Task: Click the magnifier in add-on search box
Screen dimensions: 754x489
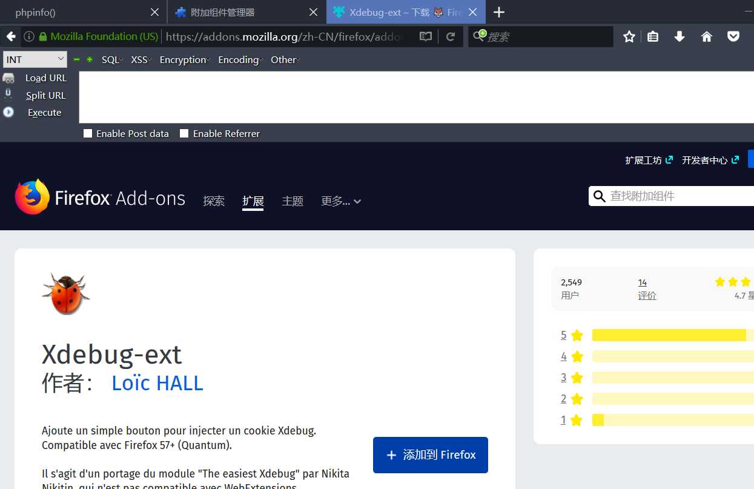Action: 600,196
